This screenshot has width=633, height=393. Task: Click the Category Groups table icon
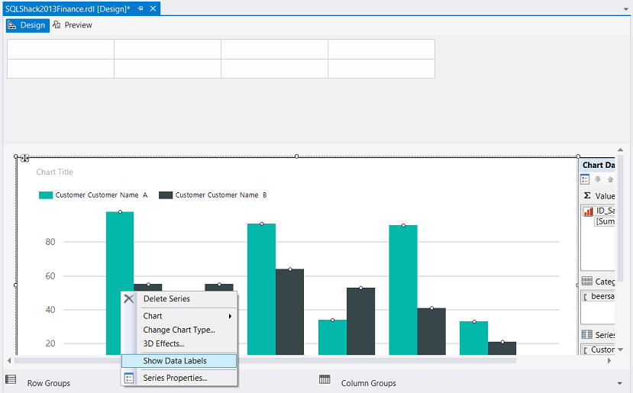coord(586,282)
